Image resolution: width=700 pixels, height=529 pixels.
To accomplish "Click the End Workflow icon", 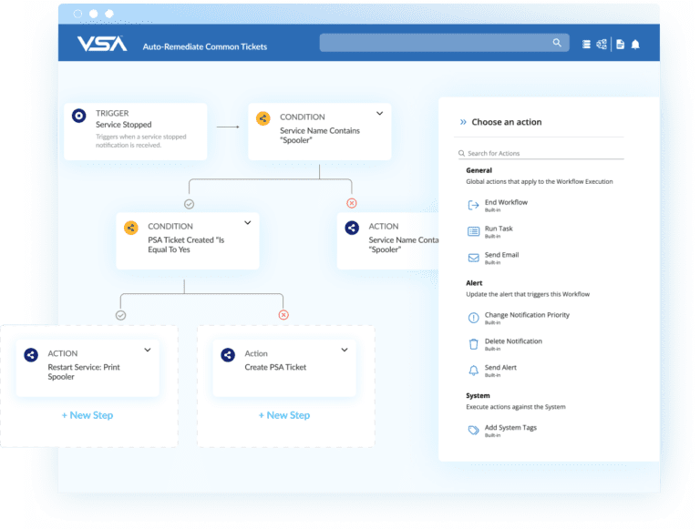I will [x=473, y=205].
